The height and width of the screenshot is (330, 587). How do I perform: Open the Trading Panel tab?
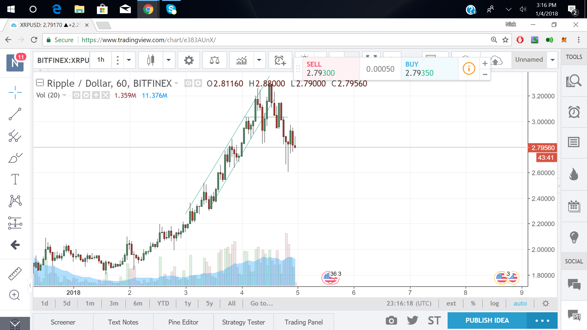pos(304,322)
